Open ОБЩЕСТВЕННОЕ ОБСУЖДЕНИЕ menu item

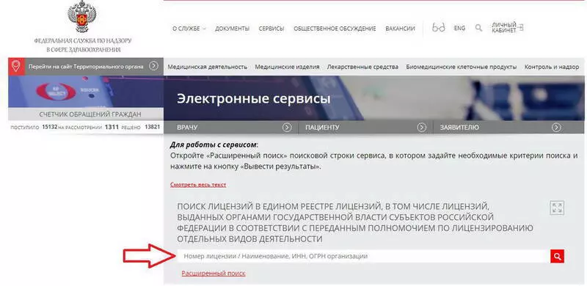tap(335, 29)
